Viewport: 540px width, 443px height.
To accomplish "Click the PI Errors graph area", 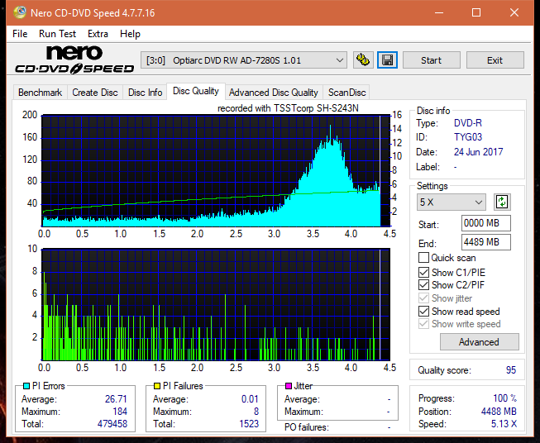I will tap(216, 171).
